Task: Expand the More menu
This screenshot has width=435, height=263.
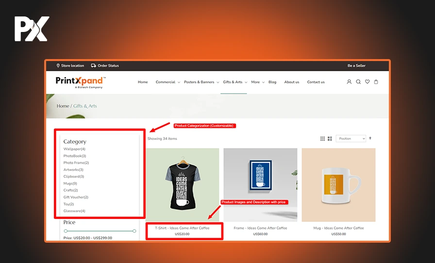Action: tap(258, 82)
